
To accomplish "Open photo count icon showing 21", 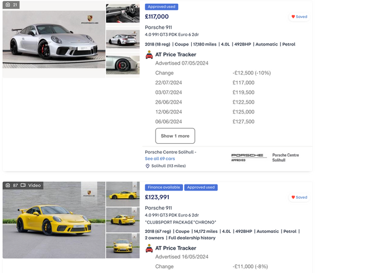I will pyautogui.click(x=11, y=5).
